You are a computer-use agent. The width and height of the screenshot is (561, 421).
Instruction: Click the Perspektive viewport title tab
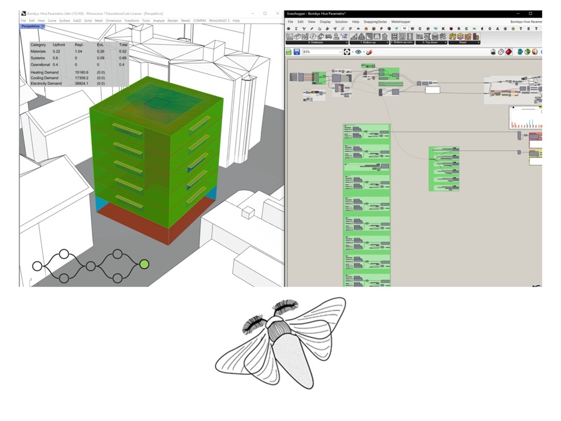(30, 26)
